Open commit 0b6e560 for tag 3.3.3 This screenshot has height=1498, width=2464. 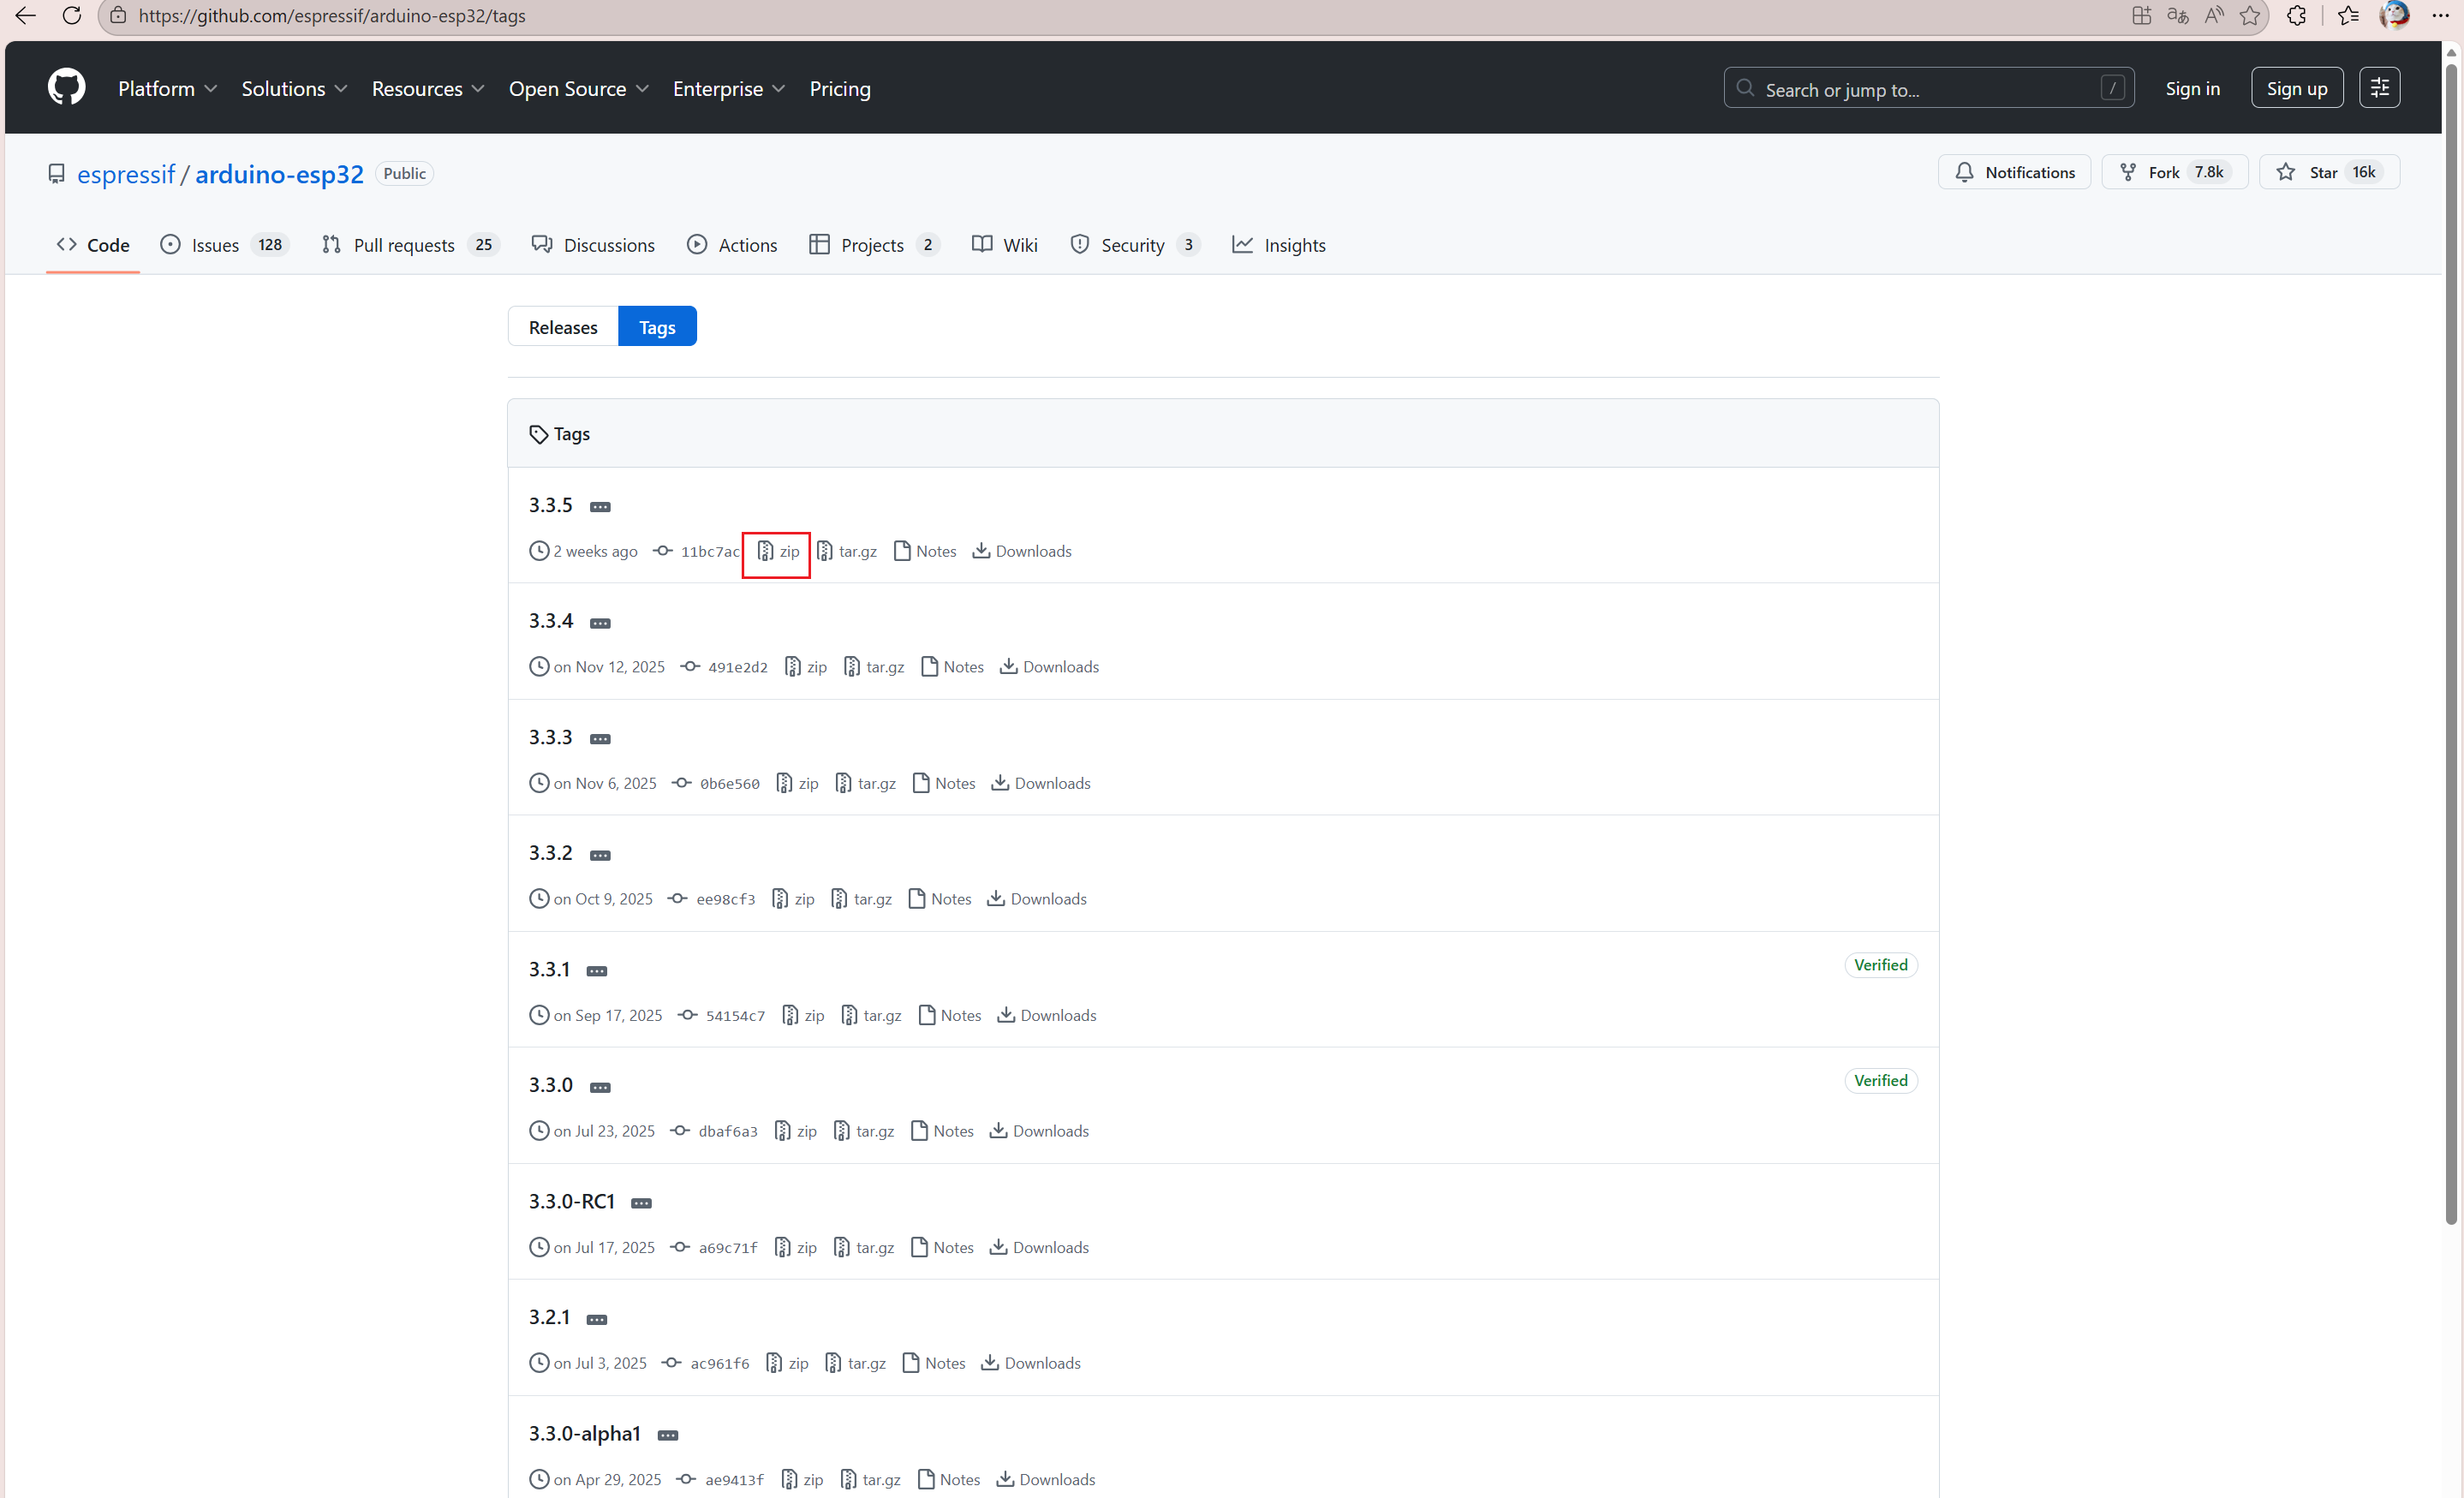pyautogui.click(x=729, y=783)
